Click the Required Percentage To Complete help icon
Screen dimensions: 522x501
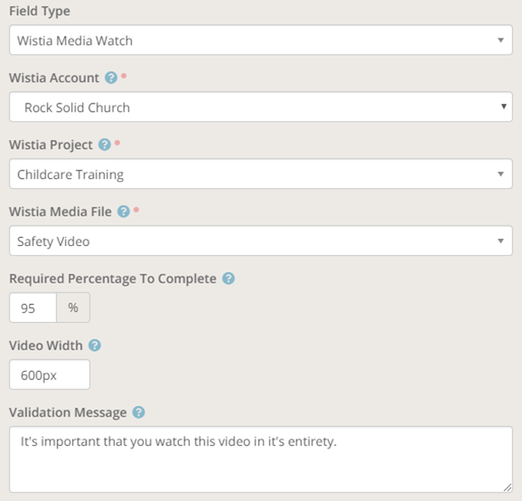228,278
